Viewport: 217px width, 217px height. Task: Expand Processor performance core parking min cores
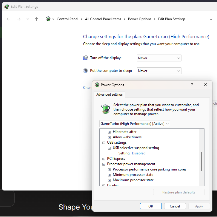[109, 170]
